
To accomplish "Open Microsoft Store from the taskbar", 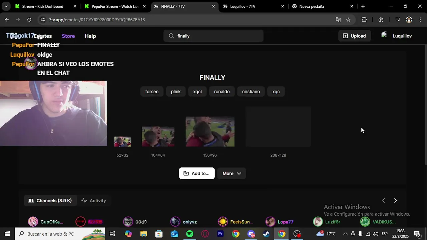I will pyautogui.click(x=159, y=234).
